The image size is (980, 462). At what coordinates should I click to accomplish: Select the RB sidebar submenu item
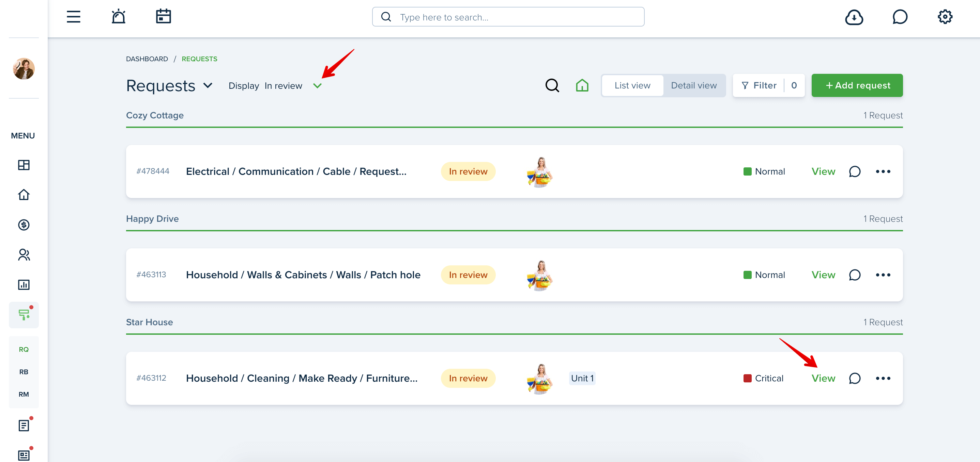[24, 372]
